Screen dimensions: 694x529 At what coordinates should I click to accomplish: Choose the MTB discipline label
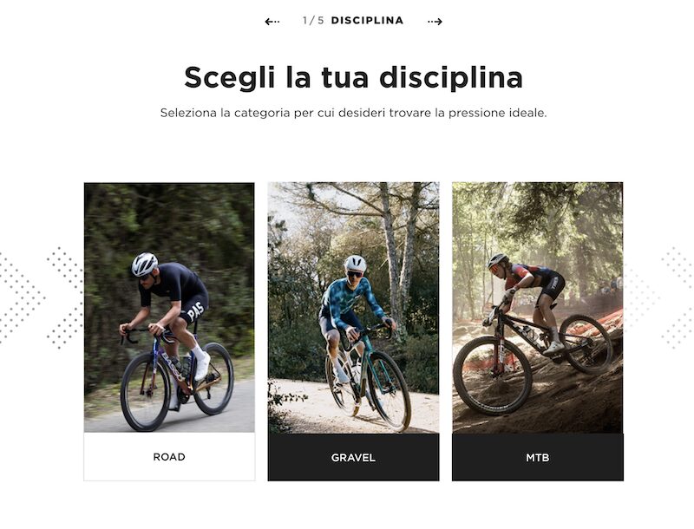pyautogui.click(x=537, y=457)
